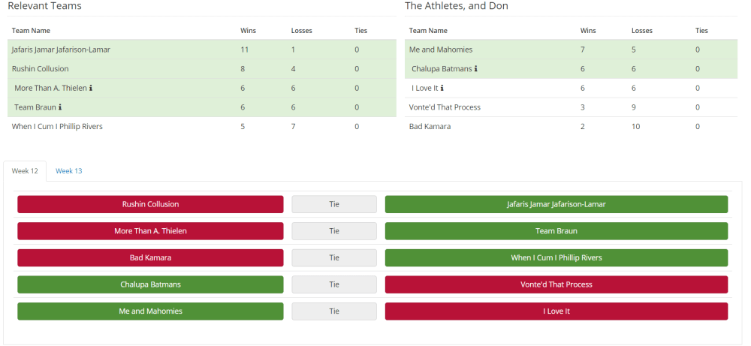
Task: Click the Wins column header in Relevant Teams
Action: pyautogui.click(x=249, y=31)
